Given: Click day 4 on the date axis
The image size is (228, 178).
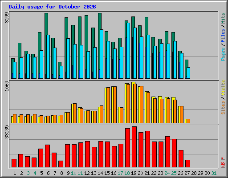Looking at the screenshot, I should (x=35, y=173).
